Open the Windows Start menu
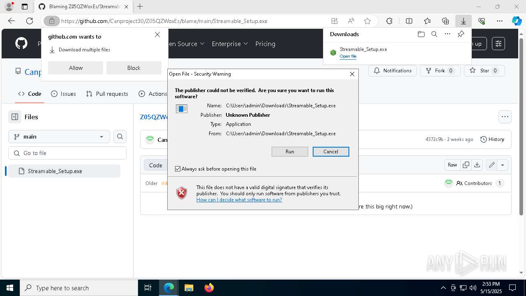This screenshot has height=296, width=526. coord(10,288)
